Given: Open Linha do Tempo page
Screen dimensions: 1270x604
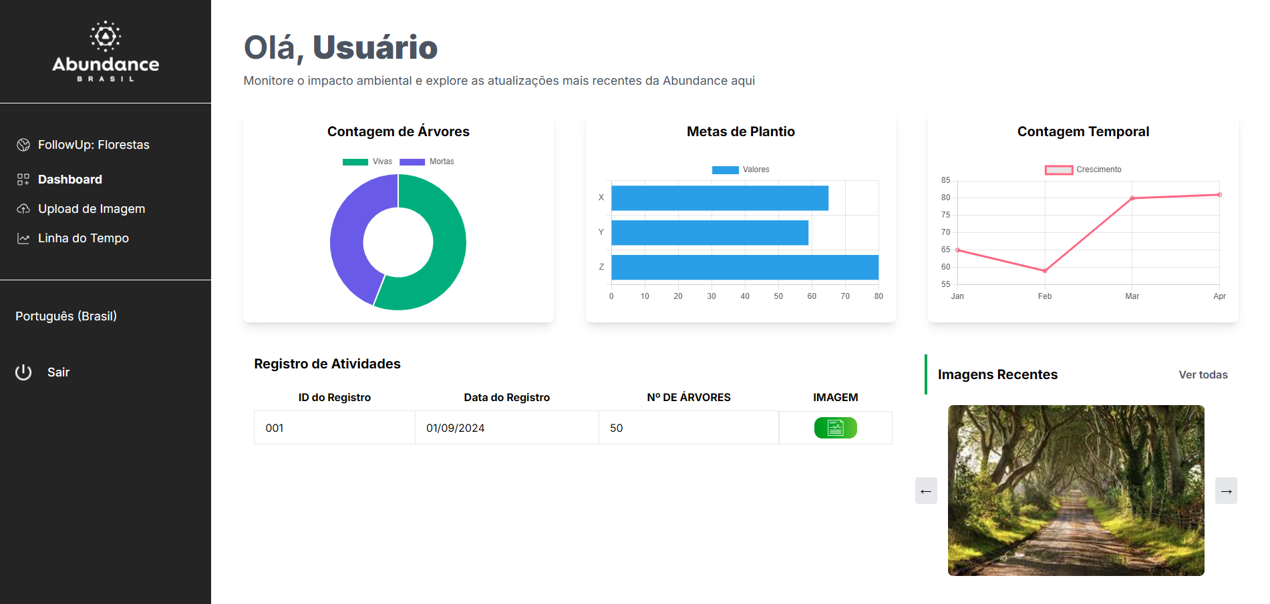Looking at the screenshot, I should point(84,238).
